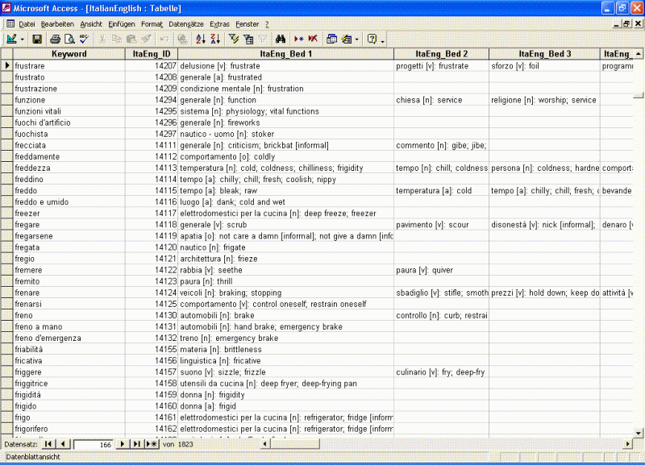
Task: Sort records ascending A-Z
Action: 201,39
